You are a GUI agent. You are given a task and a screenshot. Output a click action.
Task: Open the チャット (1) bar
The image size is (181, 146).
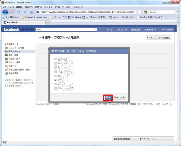(156, 139)
